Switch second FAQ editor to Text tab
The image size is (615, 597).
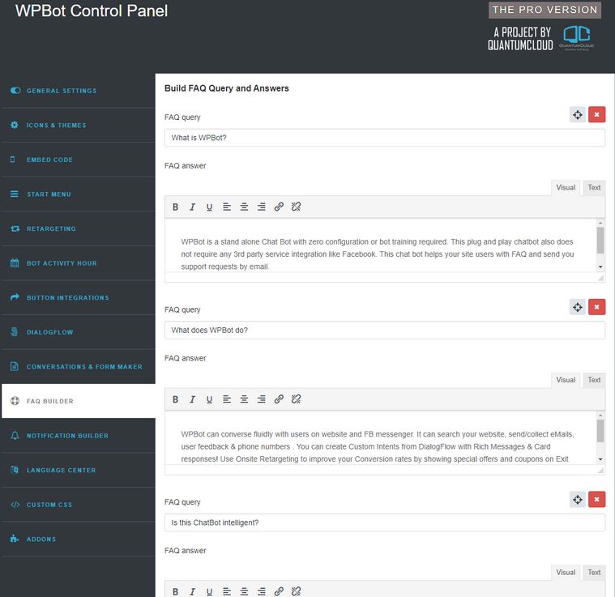point(594,380)
